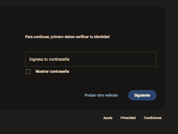View the terms via 'Condiciones'

pyautogui.click(x=152, y=118)
